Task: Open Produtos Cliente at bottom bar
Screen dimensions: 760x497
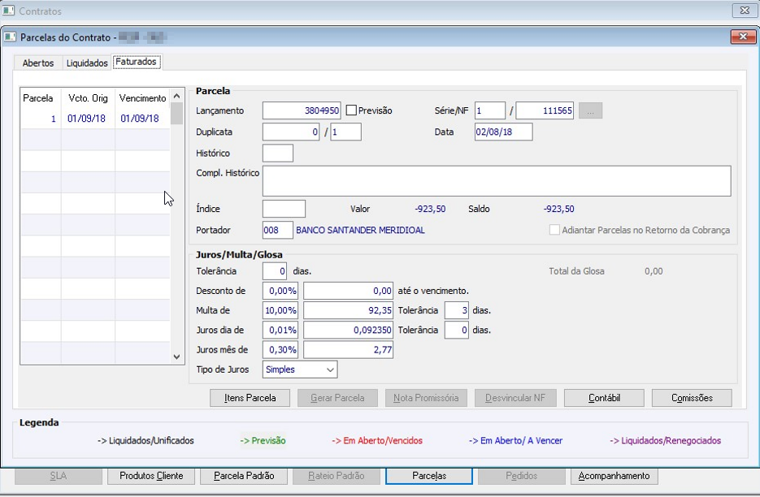Action: point(151,476)
